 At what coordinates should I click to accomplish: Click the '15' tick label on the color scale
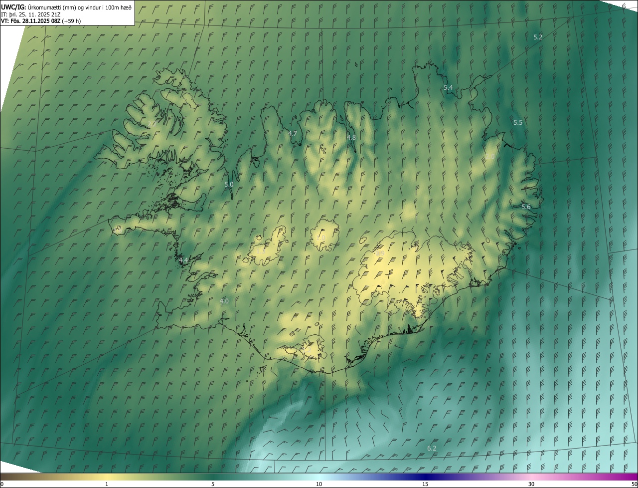425,484
